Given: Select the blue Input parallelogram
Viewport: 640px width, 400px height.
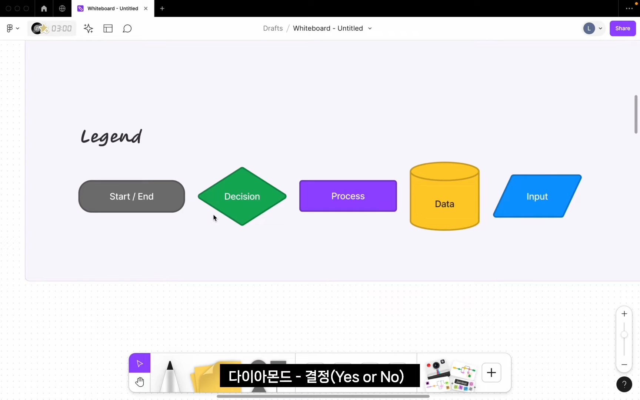Looking at the screenshot, I should pos(537,196).
